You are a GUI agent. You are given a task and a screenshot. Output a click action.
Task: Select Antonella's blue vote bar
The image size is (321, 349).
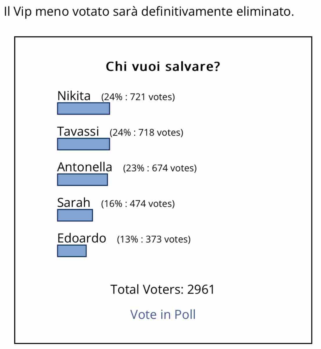(x=82, y=180)
